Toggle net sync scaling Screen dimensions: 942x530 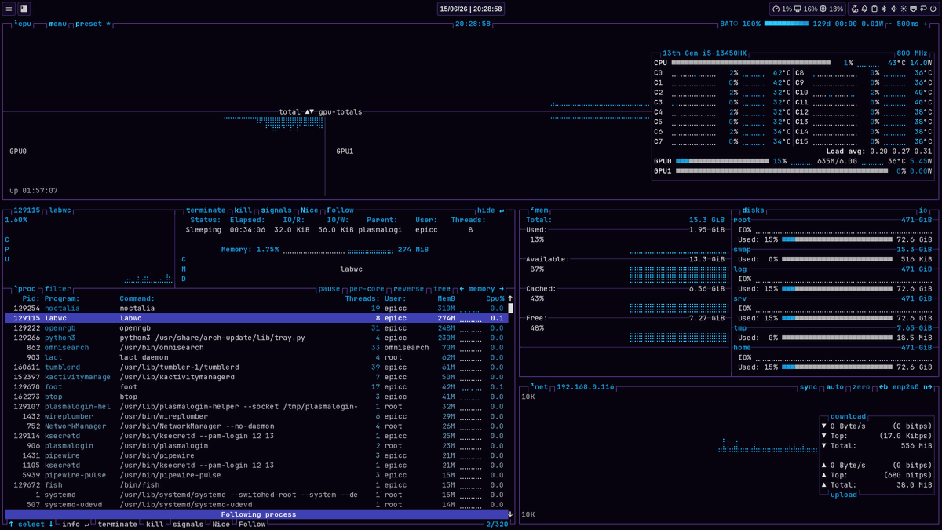tap(809, 387)
